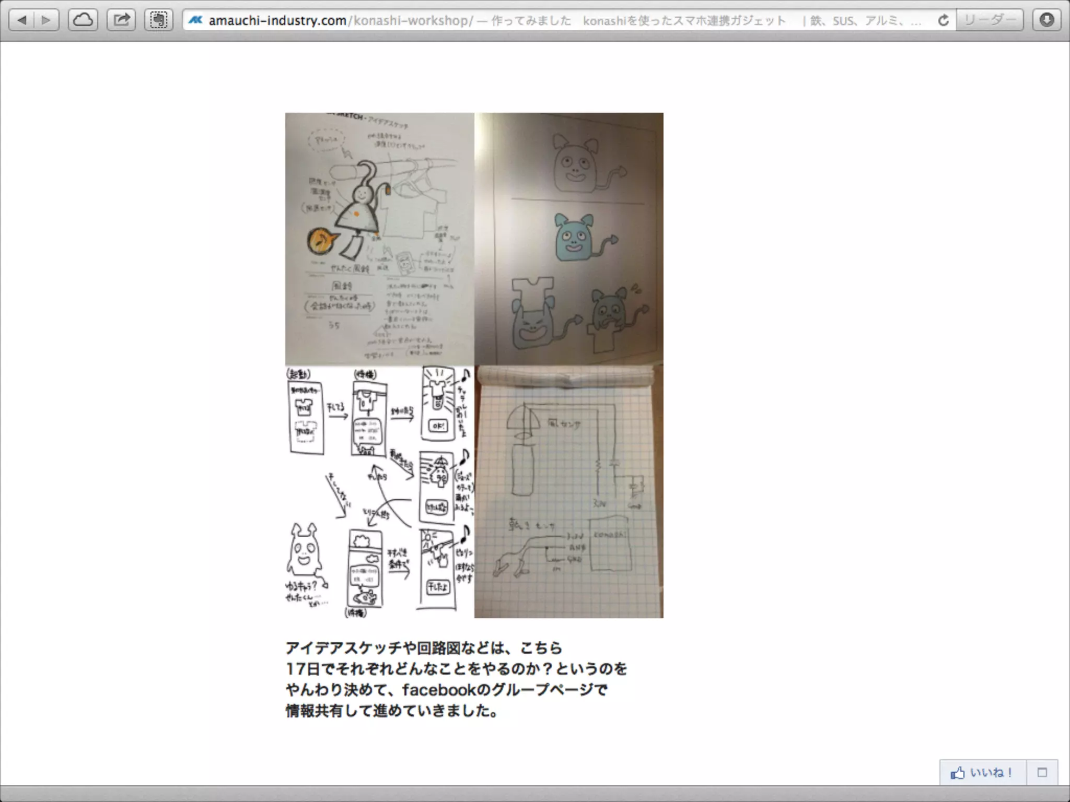The height and width of the screenshot is (802, 1070).
Task: Open the konashi circuit diagram grid photo
Action: coord(569,492)
